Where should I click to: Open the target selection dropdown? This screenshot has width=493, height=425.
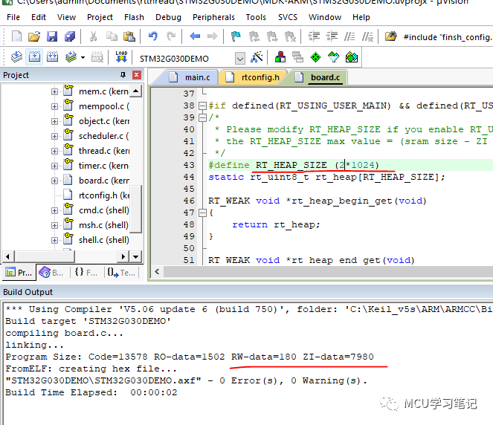click(240, 59)
